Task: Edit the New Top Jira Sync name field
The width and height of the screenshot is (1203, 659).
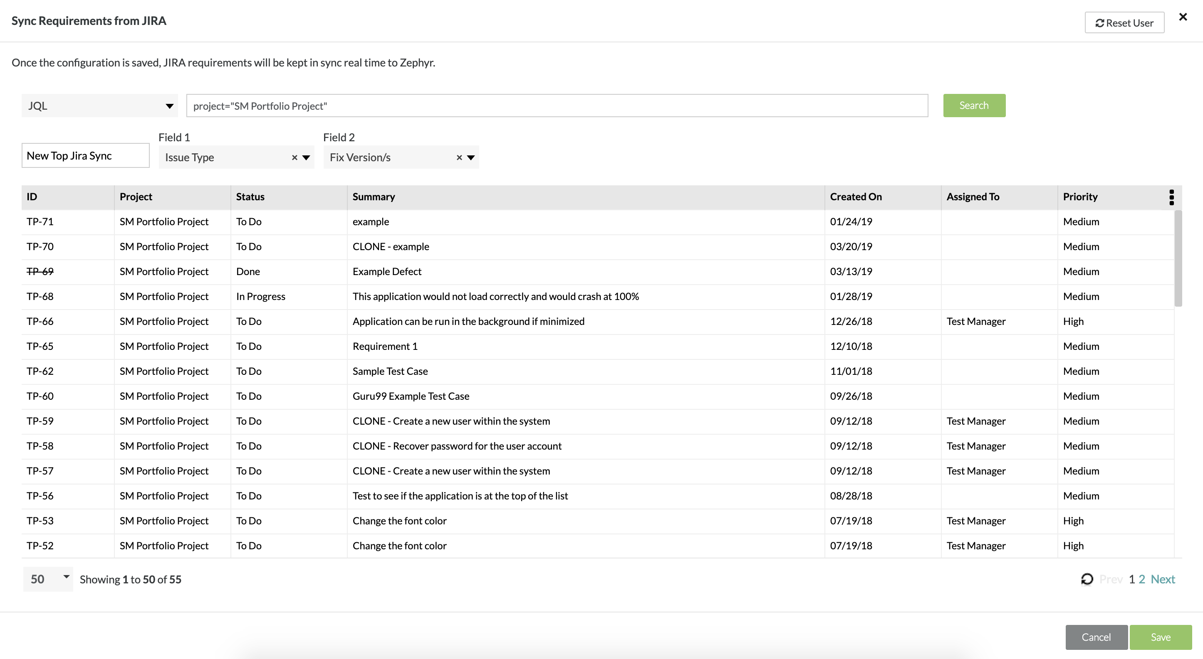Action: tap(85, 155)
